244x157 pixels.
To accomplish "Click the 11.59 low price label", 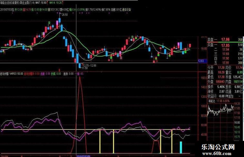I will click(84, 68).
